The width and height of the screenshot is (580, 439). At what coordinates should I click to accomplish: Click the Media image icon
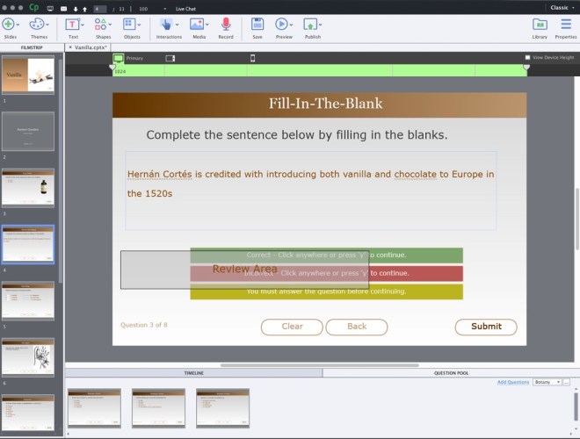click(197, 25)
